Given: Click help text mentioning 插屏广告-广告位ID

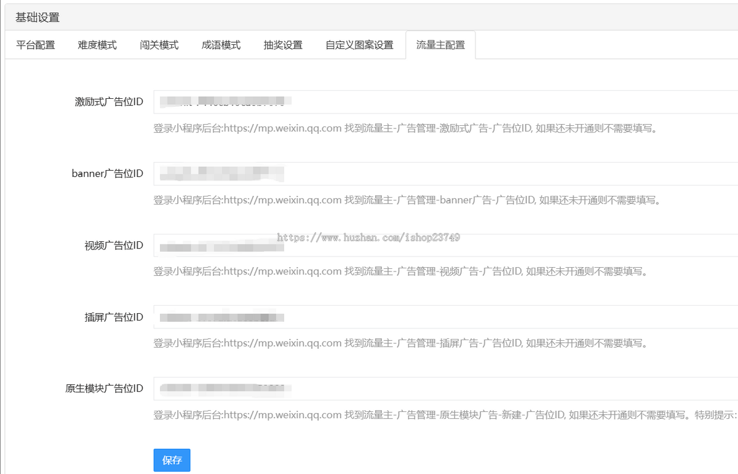Looking at the screenshot, I should 400,343.
